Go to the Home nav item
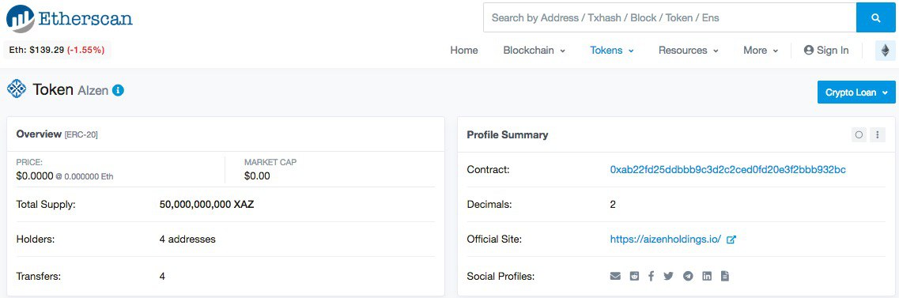Image resolution: width=899 pixels, height=298 pixels. pos(464,51)
